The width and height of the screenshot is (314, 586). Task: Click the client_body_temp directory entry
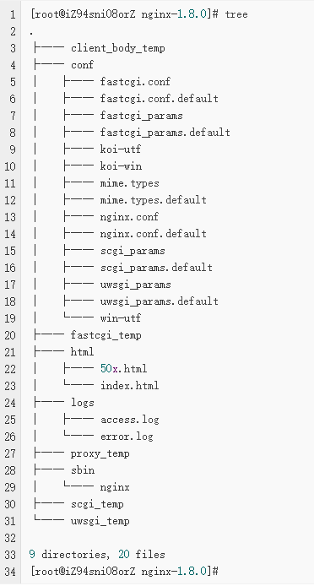pos(118,49)
